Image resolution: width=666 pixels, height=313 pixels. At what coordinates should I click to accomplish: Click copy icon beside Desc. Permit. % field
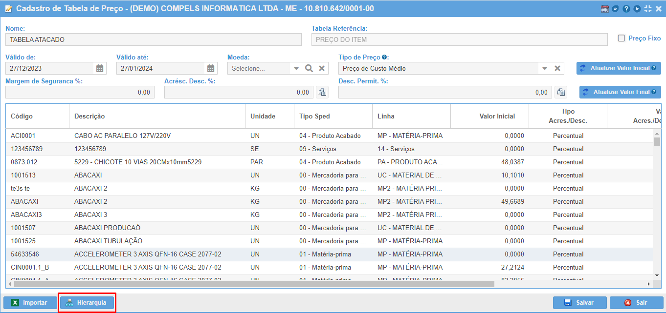tap(561, 92)
